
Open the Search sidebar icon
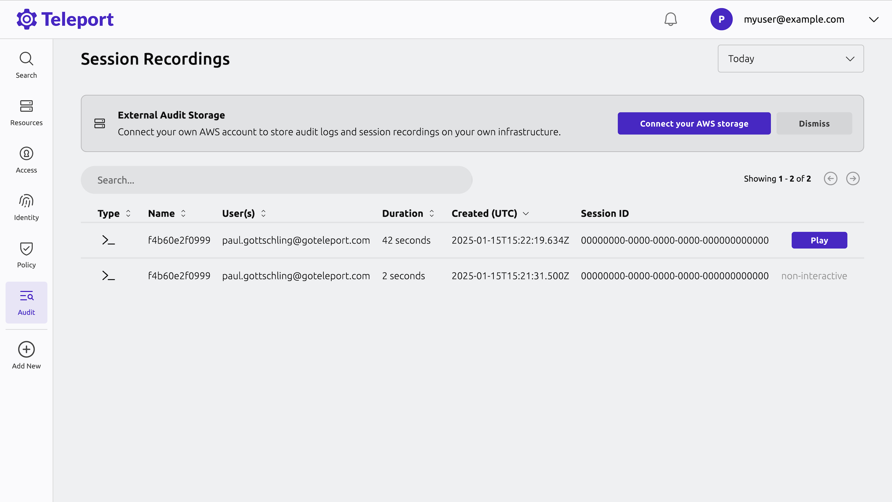tap(26, 65)
